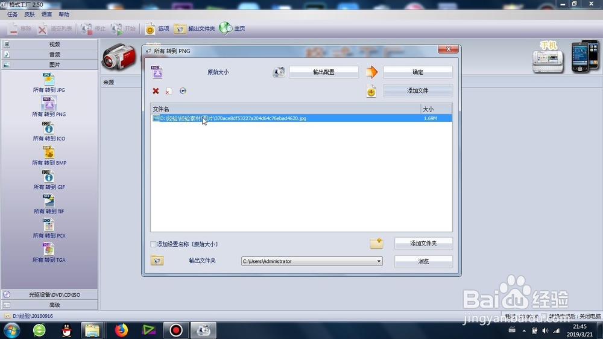Image resolution: width=603 pixels, height=339 pixels.
Task: Click the 添加文件 button
Action: [x=418, y=90]
